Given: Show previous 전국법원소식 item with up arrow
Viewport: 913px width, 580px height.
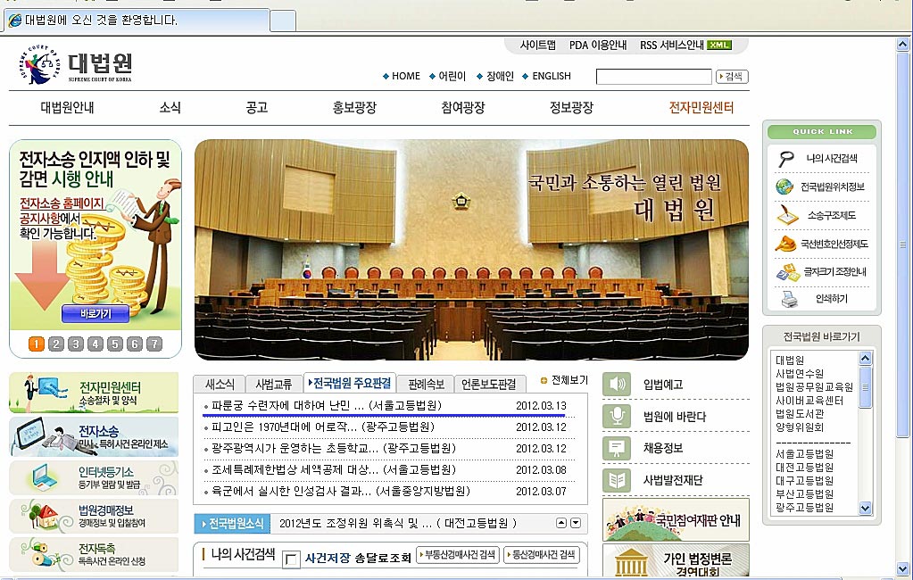Looking at the screenshot, I should click(x=561, y=523).
